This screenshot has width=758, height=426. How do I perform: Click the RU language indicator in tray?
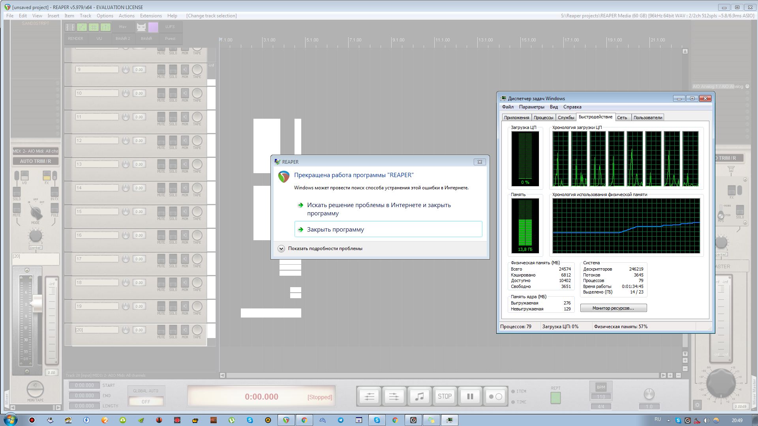657,420
